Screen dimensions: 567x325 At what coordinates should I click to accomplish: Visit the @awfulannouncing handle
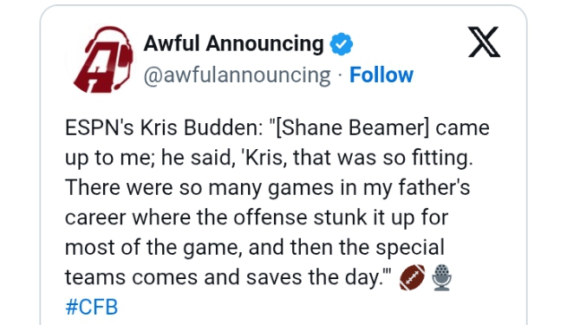[x=238, y=75]
